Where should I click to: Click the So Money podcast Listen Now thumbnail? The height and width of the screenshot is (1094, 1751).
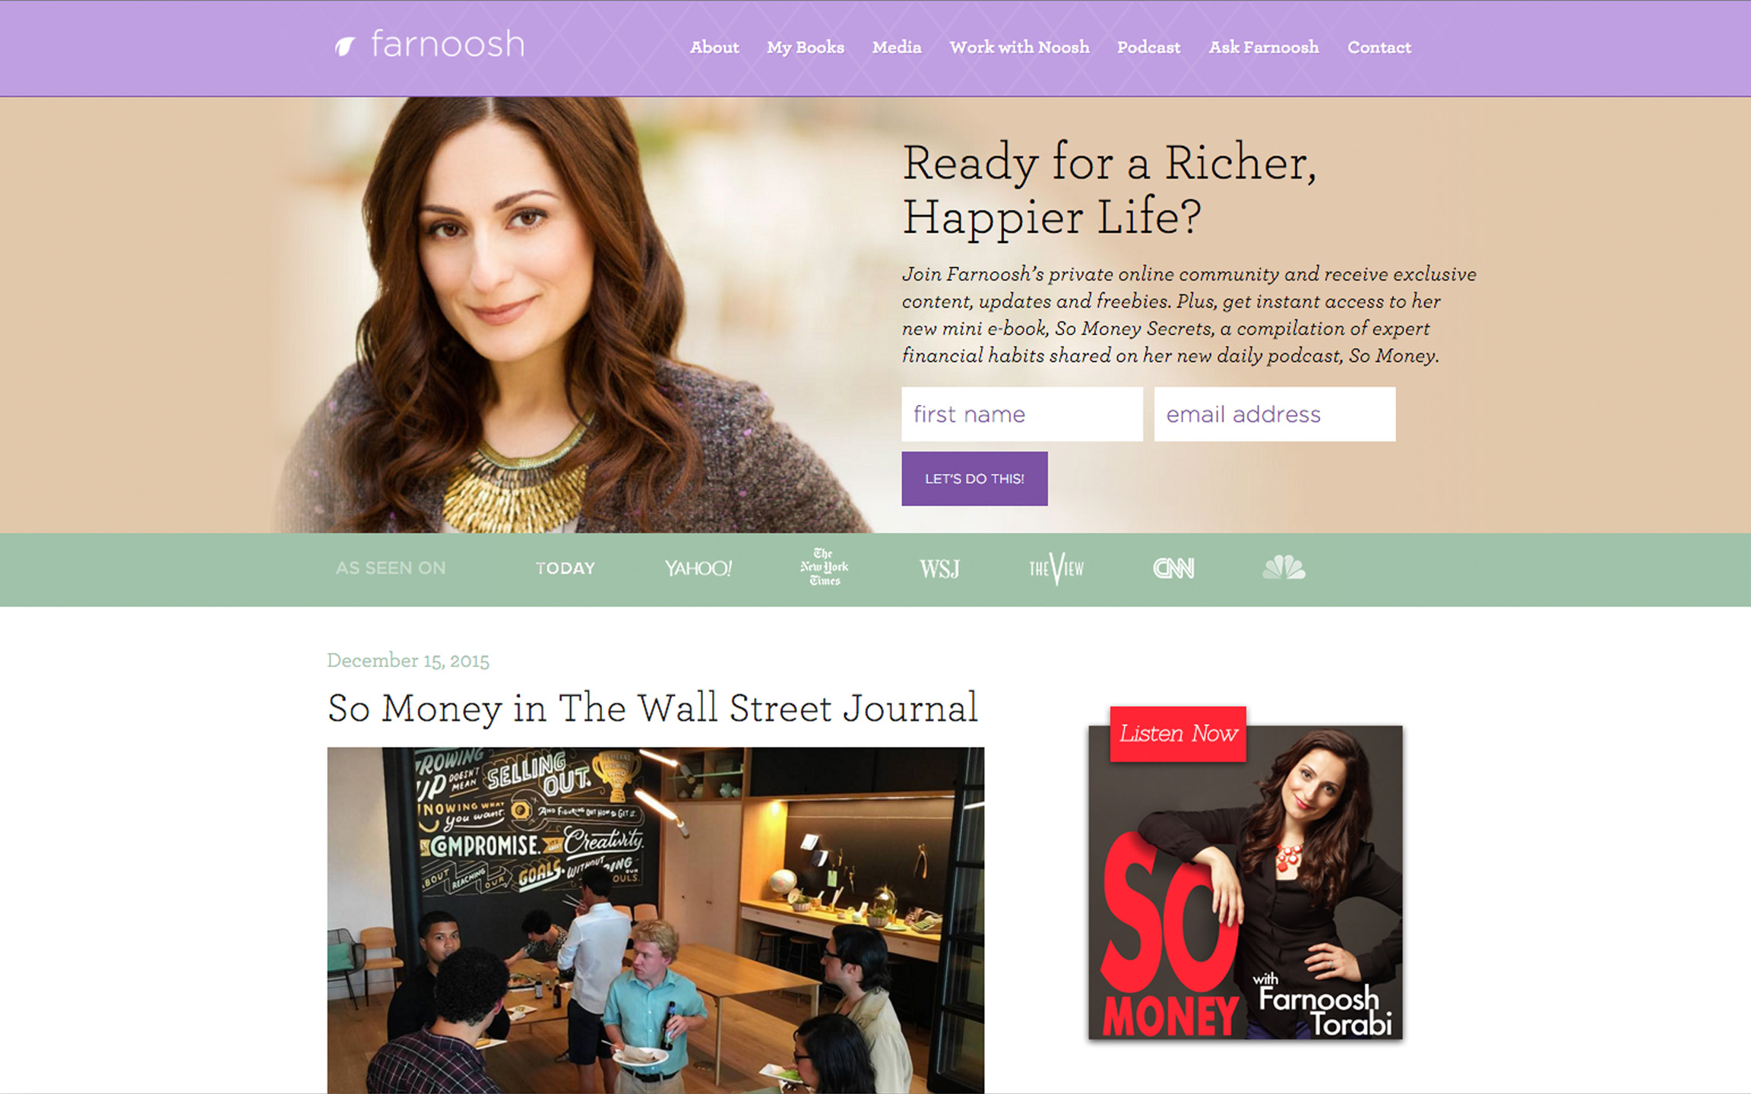coord(1246,874)
